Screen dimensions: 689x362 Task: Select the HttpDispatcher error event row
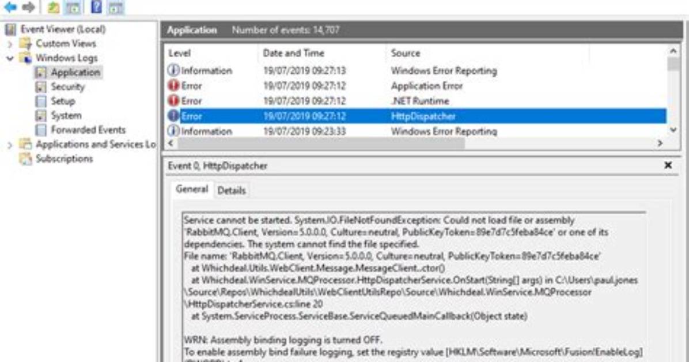click(416, 116)
